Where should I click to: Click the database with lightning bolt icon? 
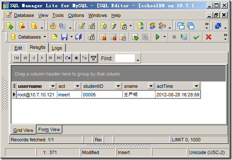pos(113,26)
